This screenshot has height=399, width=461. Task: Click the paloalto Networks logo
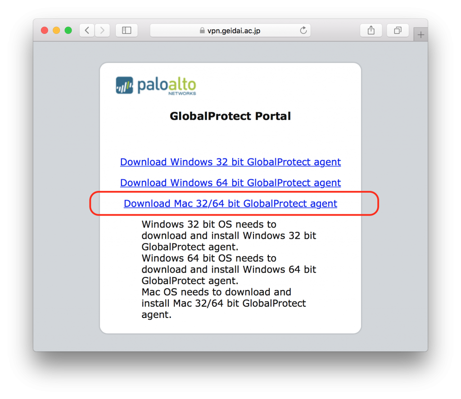pyautogui.click(x=156, y=86)
